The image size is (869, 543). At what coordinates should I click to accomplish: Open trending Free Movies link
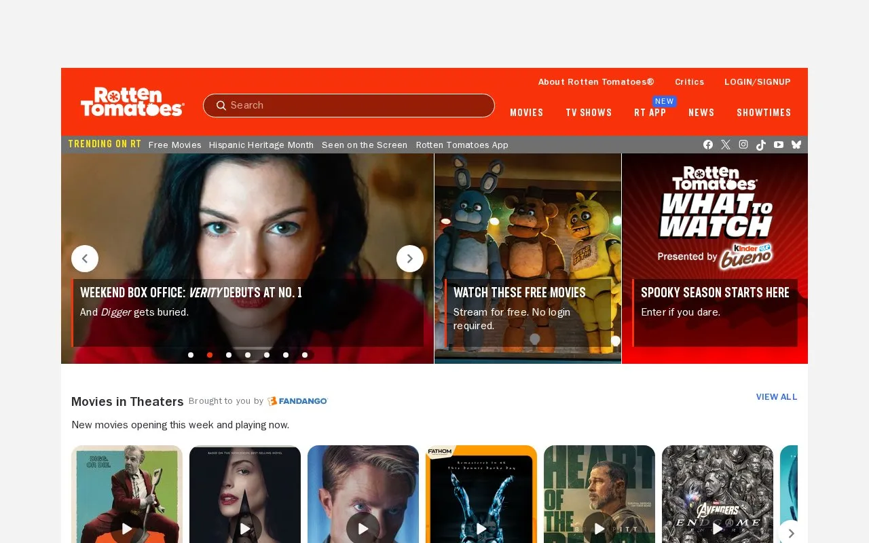175,145
